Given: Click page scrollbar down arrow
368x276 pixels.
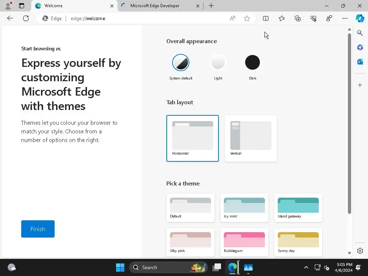Looking at the screenshot, I should (349, 253).
